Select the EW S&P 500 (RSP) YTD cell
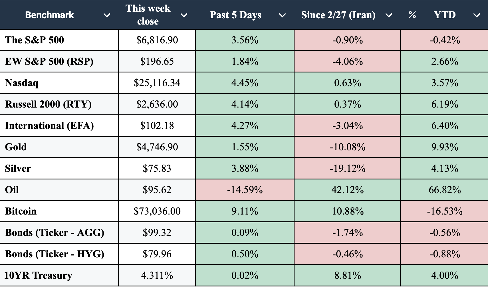The width and height of the screenshot is (488, 287). pos(444,61)
